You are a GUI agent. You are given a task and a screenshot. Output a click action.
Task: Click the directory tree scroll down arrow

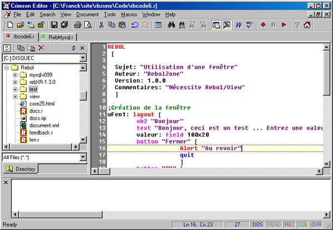(83, 140)
